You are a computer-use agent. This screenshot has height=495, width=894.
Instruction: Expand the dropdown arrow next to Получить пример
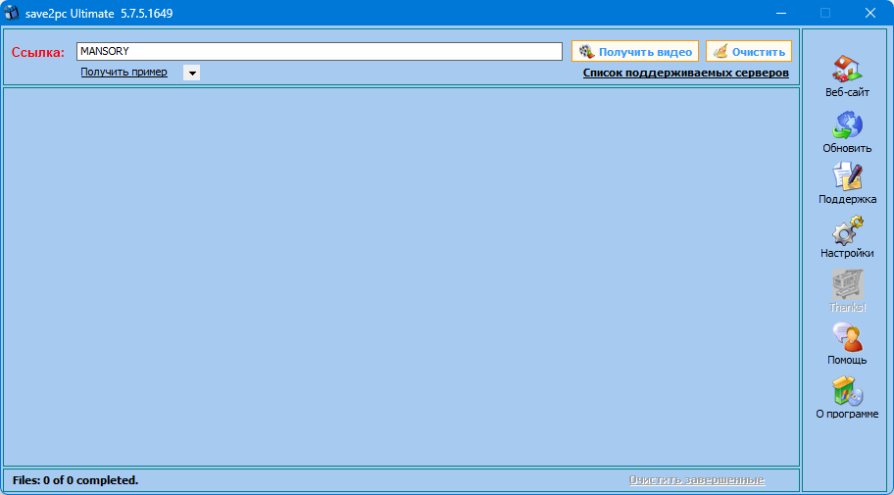[x=191, y=73]
